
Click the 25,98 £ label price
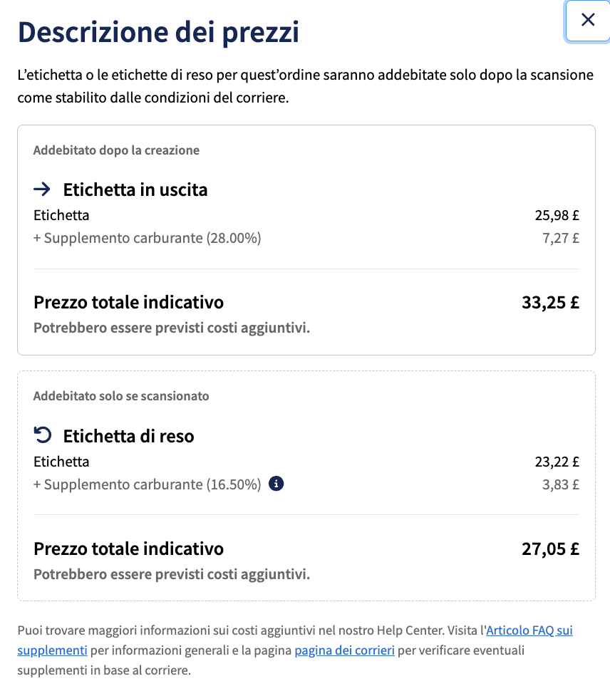(557, 215)
